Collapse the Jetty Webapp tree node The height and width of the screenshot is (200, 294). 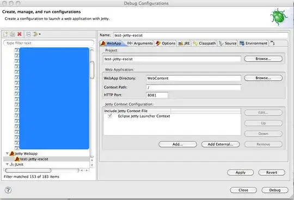point(7,153)
